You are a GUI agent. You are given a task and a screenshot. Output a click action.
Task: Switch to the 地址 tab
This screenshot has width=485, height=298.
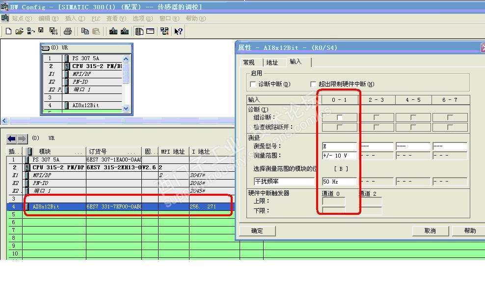272,63
